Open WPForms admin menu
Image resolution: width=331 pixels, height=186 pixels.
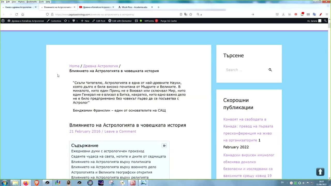click(151, 21)
